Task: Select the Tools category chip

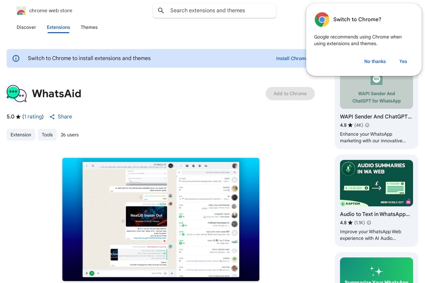Action: click(x=47, y=135)
